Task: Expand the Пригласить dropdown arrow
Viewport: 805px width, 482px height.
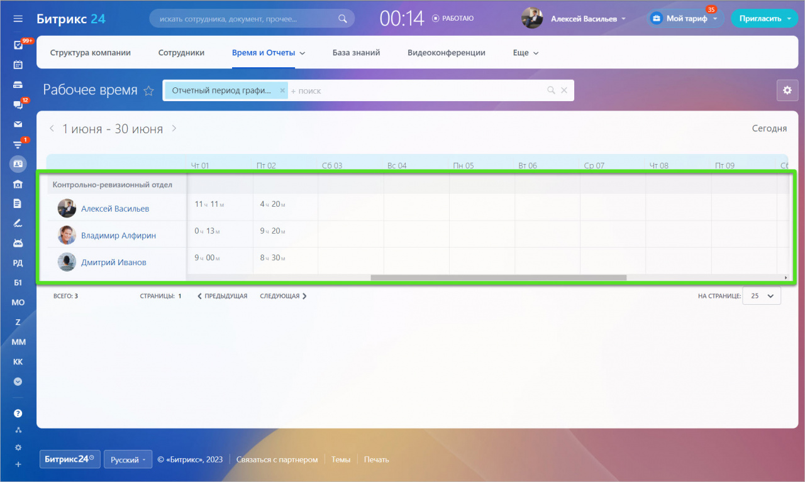Action: click(789, 19)
